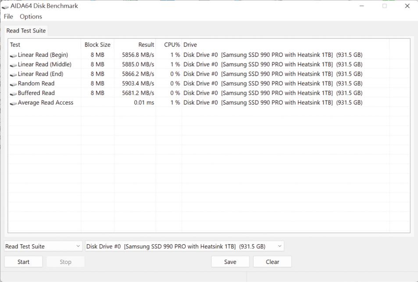This screenshot has width=418, height=282.
Task: Open the Options menu
Action: [x=31, y=17]
